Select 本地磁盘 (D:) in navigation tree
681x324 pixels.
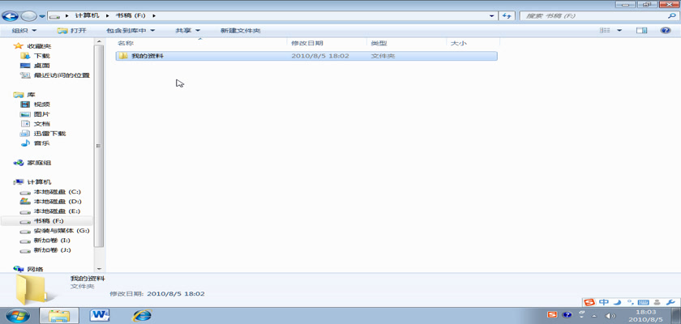[52, 201]
